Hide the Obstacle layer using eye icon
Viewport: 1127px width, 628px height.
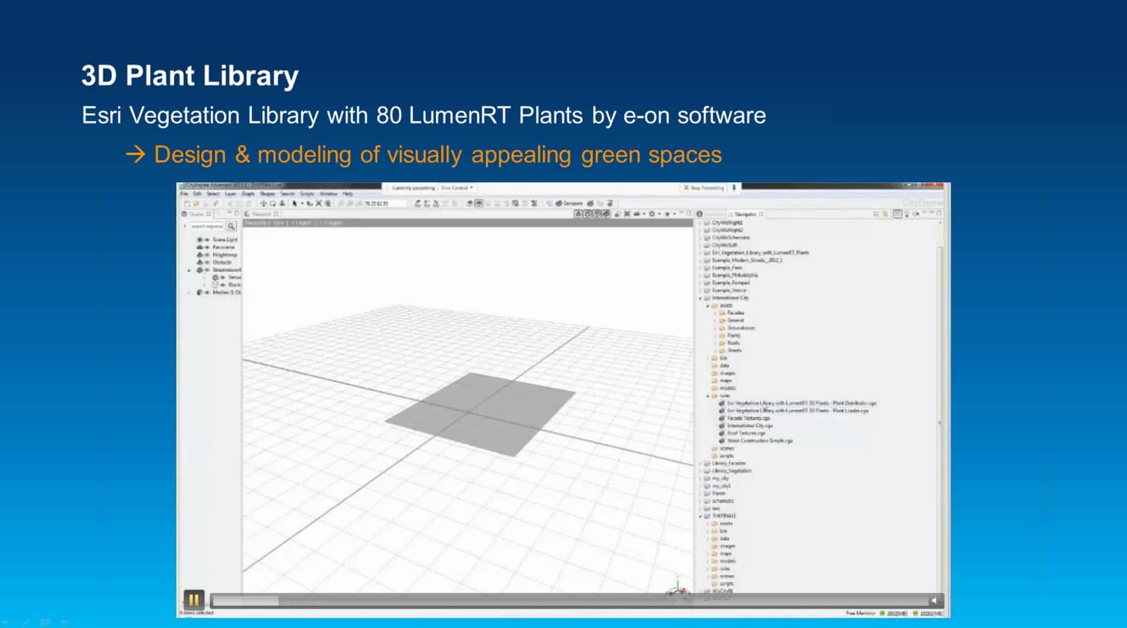click(207, 263)
